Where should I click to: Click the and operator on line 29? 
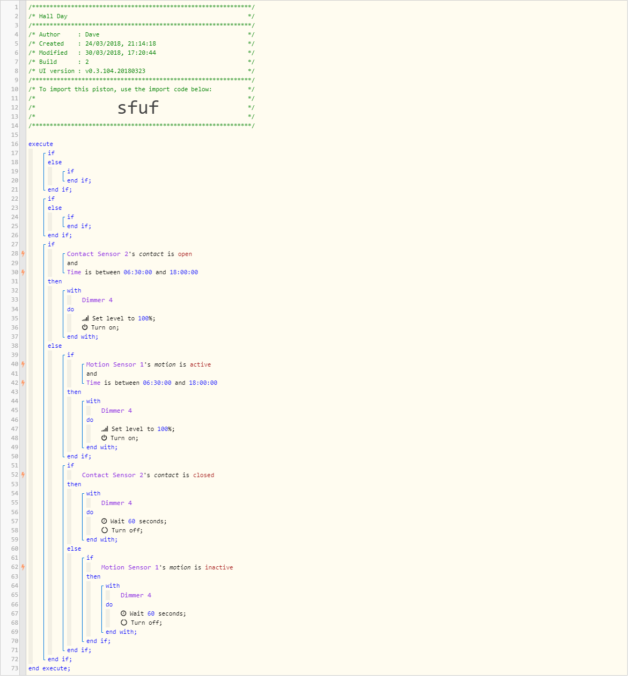point(72,263)
